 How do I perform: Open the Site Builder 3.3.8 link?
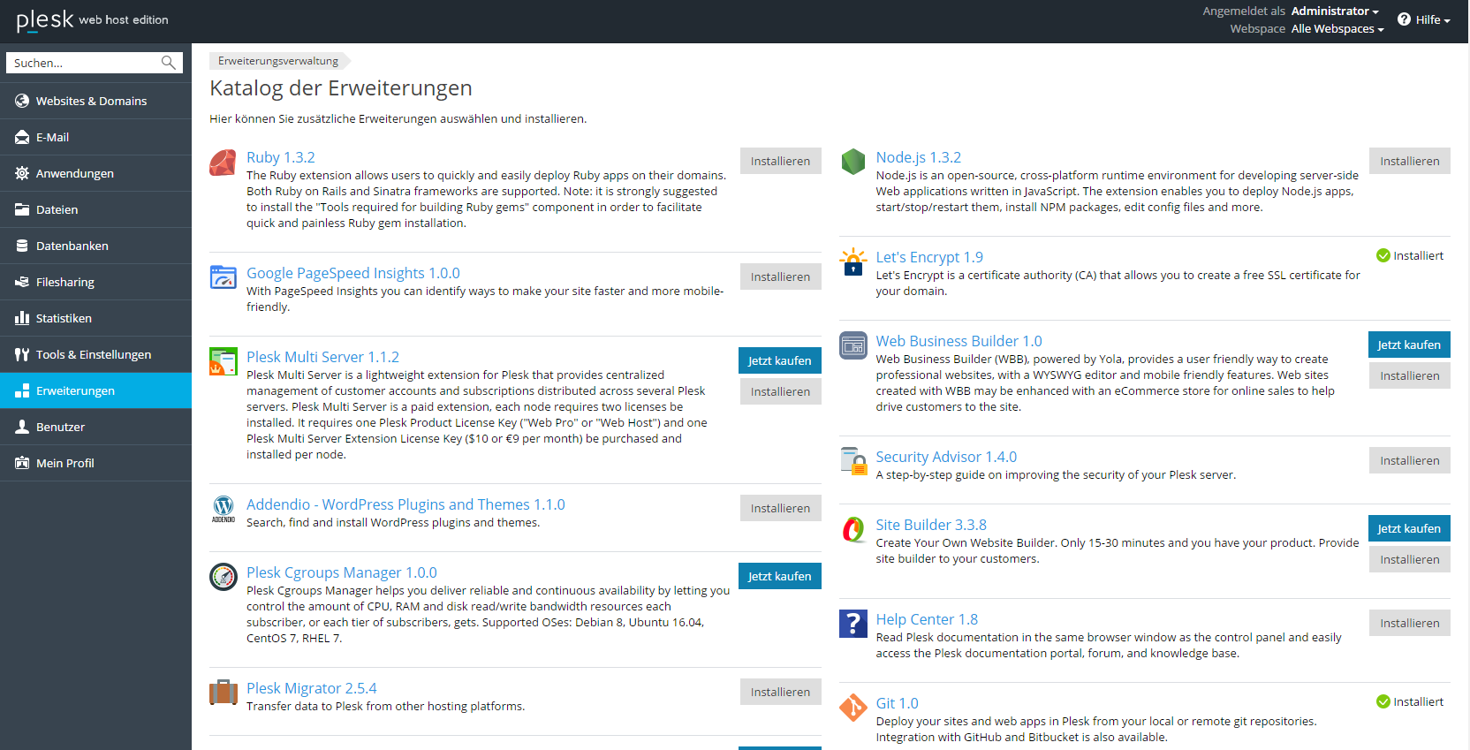coord(931,525)
